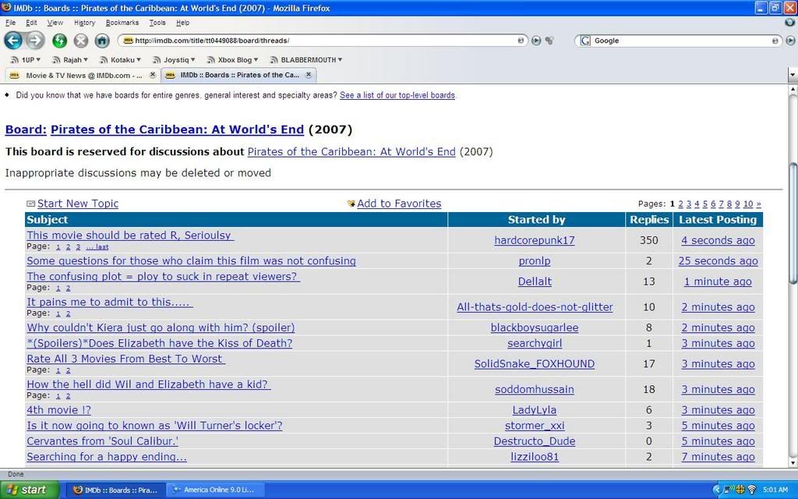
Task: Click the IMDb favicon in address bar
Action: coord(129,41)
